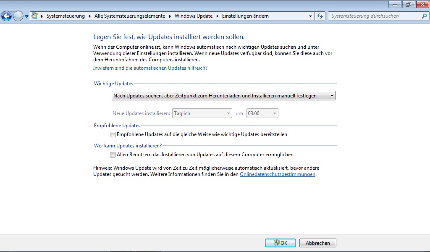Viewport: 430px width, 252px height.
Task: Click the 'Empfohlene Updates' section label
Action: tap(117, 126)
